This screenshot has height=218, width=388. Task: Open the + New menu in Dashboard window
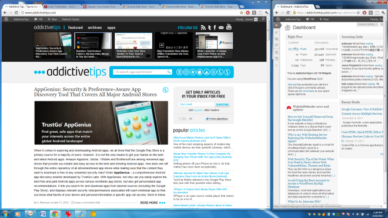click(324, 19)
